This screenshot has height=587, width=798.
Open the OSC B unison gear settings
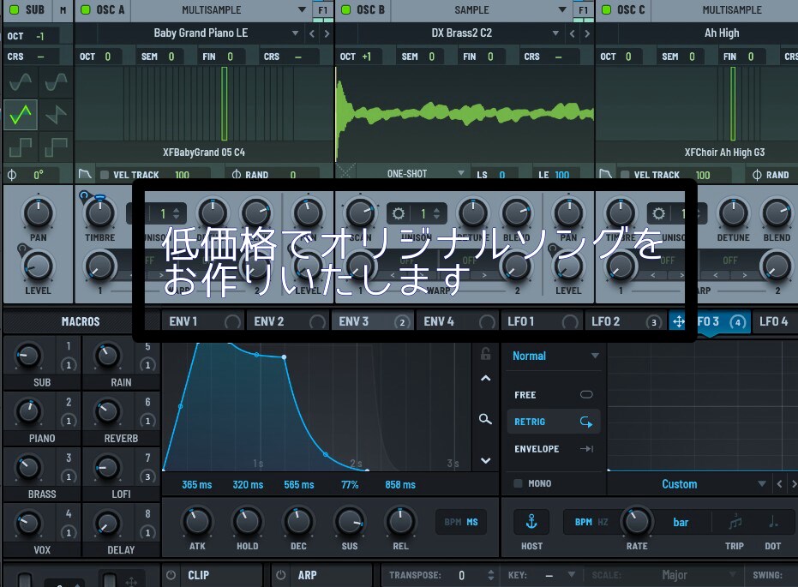point(399,213)
